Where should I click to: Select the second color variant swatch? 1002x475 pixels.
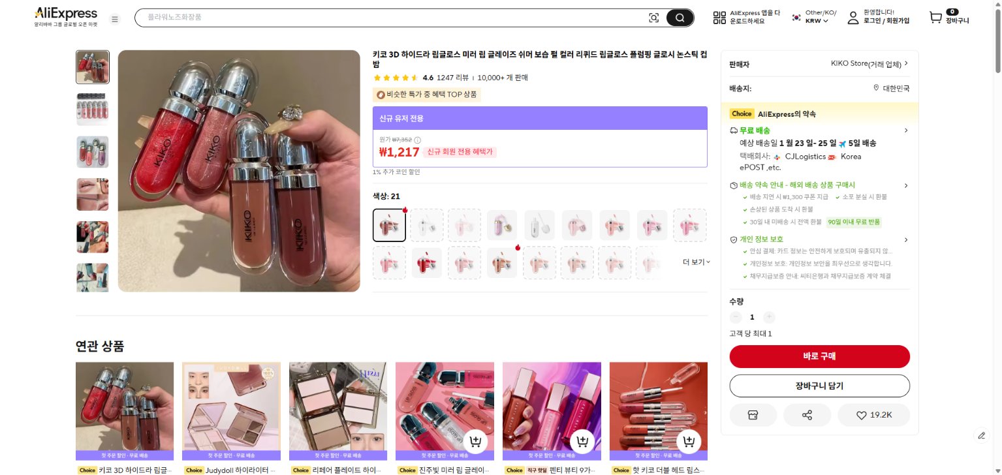click(x=427, y=225)
